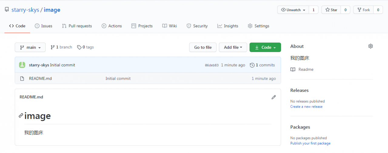Image resolution: width=388 pixels, height=153 pixels.
Task: Click the link anchor icon beside image heading
Action: [21, 116]
